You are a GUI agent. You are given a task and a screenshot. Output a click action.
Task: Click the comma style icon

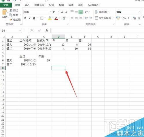coord(129,18)
